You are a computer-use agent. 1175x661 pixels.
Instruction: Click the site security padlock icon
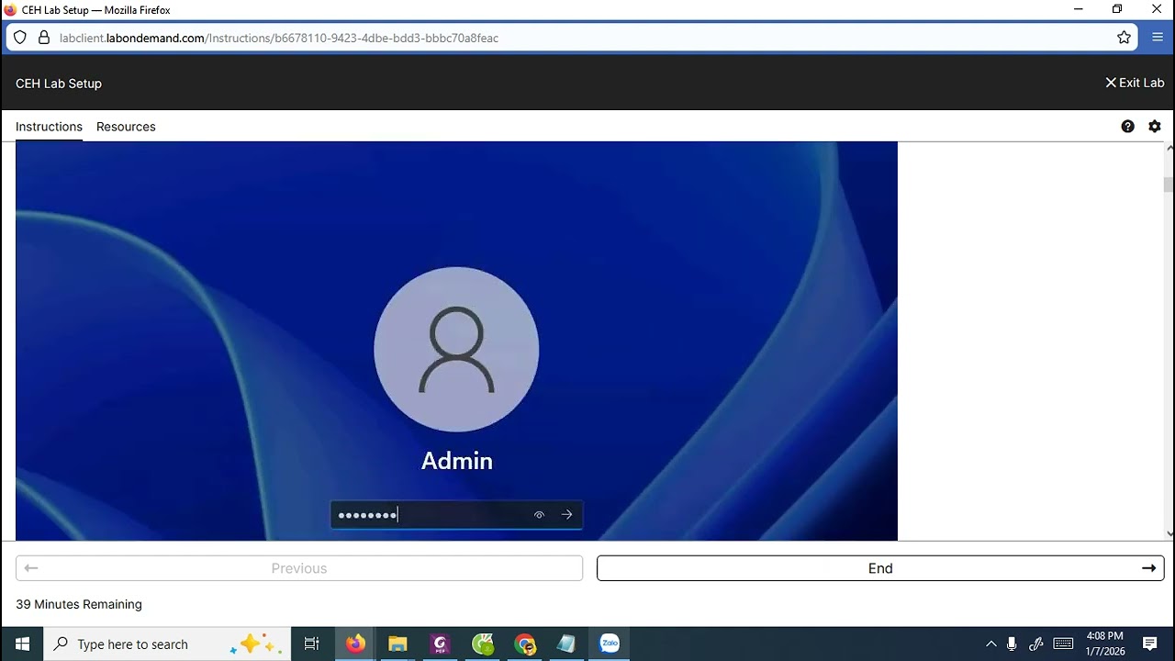tap(43, 38)
